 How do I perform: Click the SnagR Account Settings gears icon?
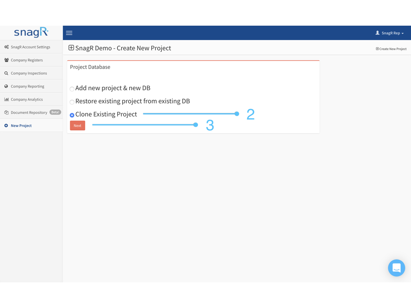[6, 47]
